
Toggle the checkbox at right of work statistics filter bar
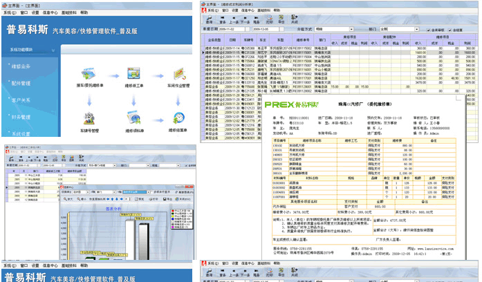[x=186, y=166]
